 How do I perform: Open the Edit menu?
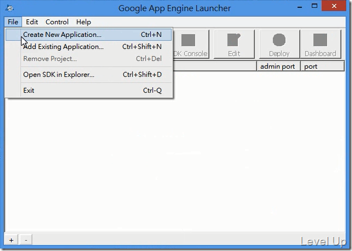coord(32,22)
